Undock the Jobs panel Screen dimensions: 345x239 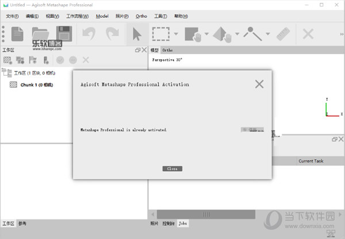[x=335, y=139]
